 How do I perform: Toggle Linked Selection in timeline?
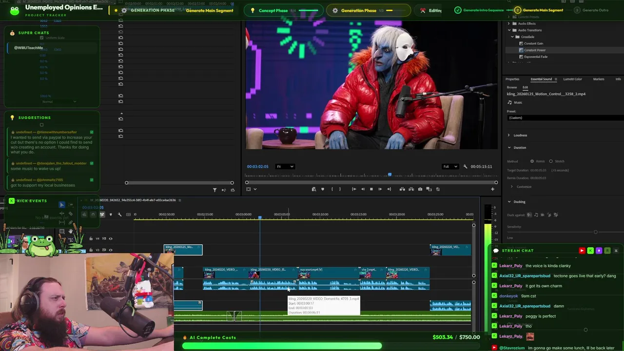[102, 214]
